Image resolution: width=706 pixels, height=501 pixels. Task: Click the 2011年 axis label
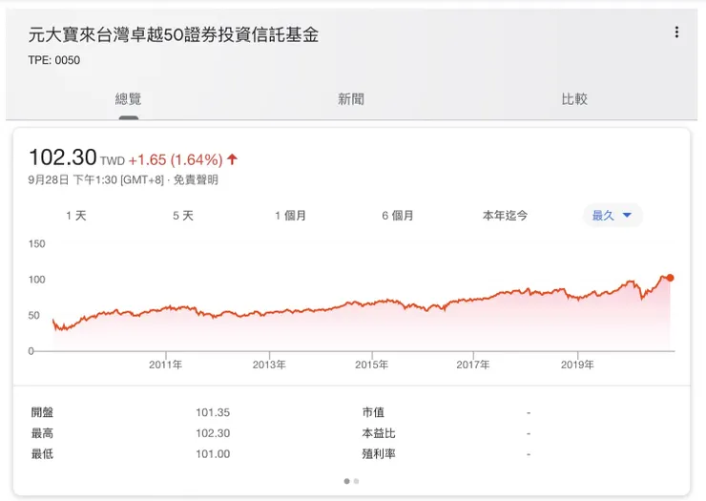[x=166, y=365]
